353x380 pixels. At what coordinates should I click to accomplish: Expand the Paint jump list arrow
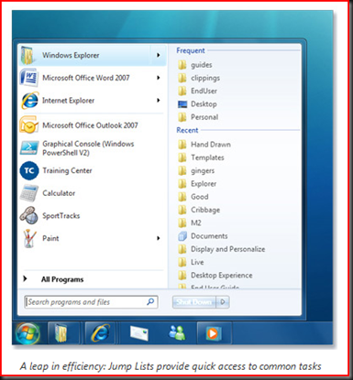coord(159,238)
